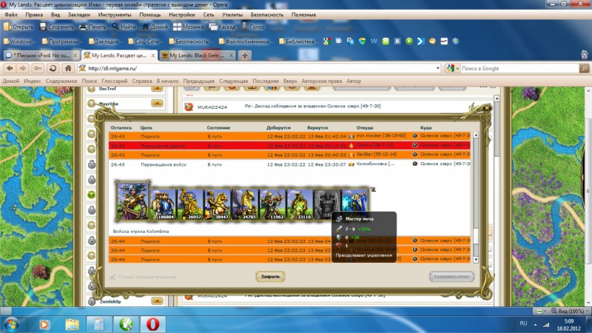592x333 pixels.
Task: Click the Найти toolbar button
Action: (x=124, y=27)
